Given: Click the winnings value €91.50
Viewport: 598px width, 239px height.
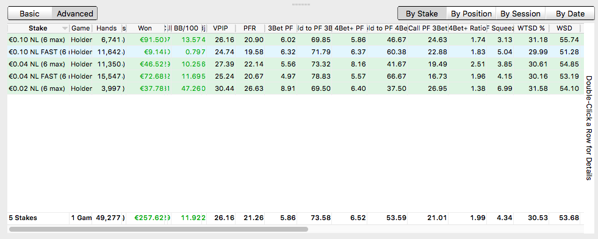Looking at the screenshot, I should tap(152, 40).
